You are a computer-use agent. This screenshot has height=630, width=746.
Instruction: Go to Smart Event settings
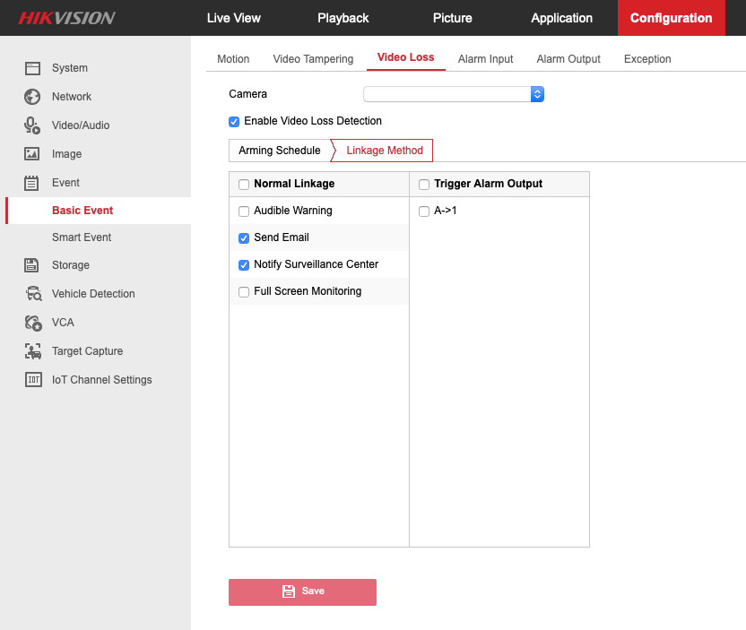[82, 237]
